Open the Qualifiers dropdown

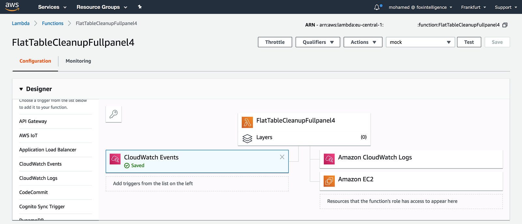318,42
